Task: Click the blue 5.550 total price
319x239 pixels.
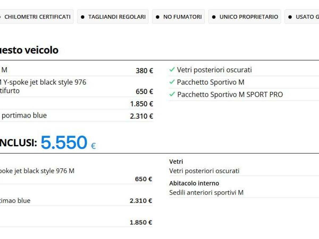Action: click(x=64, y=143)
